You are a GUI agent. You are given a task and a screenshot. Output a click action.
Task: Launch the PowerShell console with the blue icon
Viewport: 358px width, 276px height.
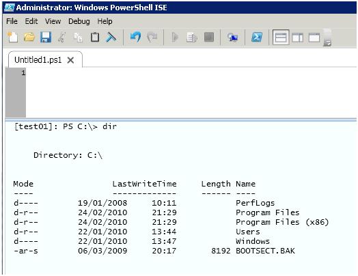pos(257,37)
